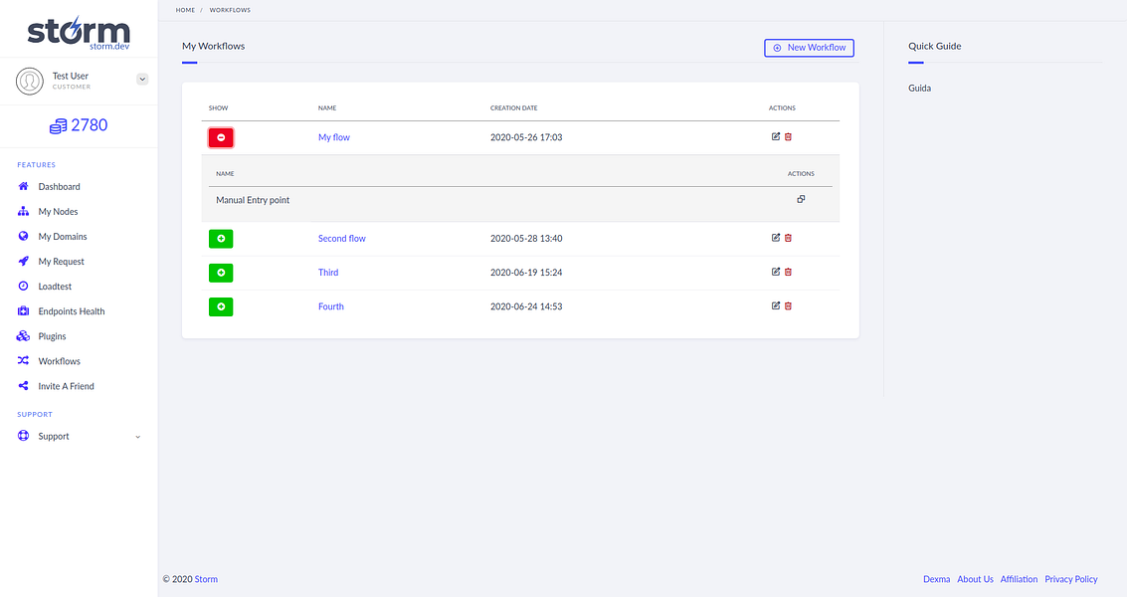Image resolution: width=1127 pixels, height=597 pixels.
Task: Open the Third workflow link
Action: point(328,273)
